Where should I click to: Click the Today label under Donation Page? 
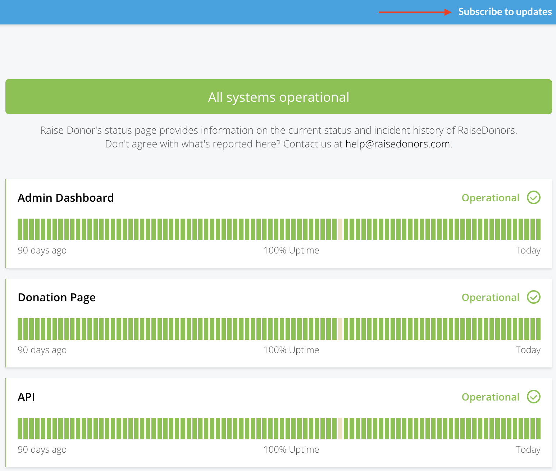(x=528, y=350)
